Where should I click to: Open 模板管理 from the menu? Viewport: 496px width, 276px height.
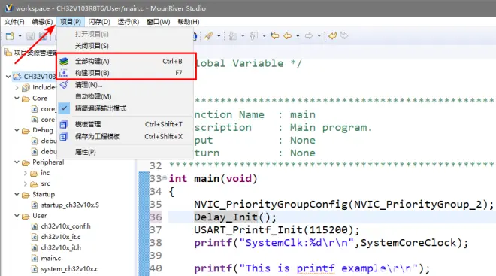pos(126,124)
